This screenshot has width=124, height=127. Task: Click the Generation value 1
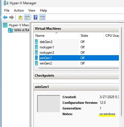click(x=101, y=108)
